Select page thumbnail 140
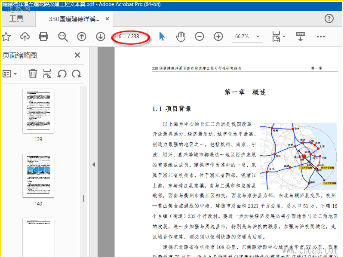344x258 pixels. click(x=38, y=175)
